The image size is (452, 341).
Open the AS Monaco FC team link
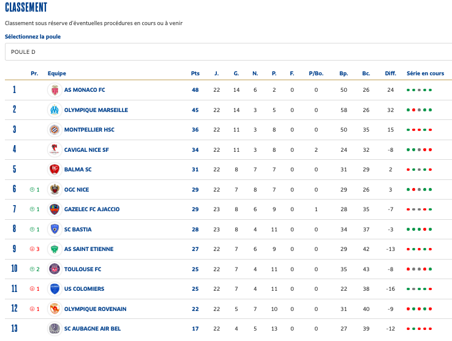click(x=85, y=90)
